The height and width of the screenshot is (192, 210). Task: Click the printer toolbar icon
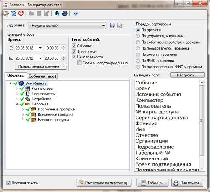click(65, 13)
